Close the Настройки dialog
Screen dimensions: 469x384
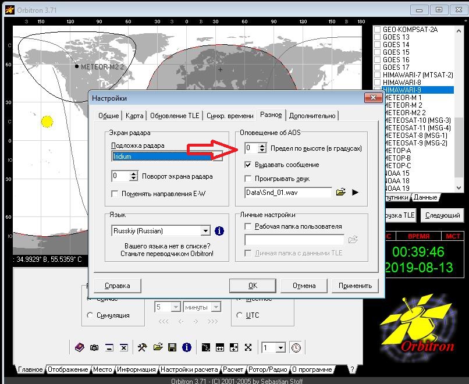(373, 98)
